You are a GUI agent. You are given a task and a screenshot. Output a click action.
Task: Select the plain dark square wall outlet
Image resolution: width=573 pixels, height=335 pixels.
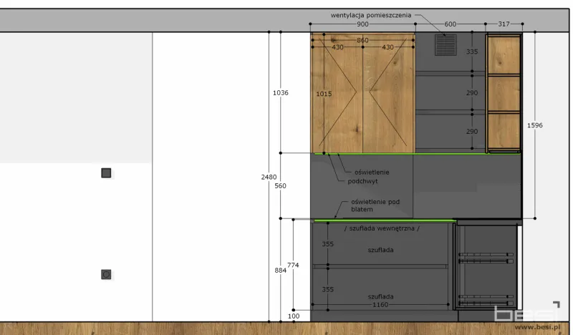(106, 173)
